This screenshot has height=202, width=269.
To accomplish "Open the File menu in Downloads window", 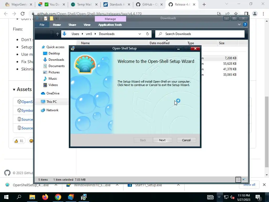I will tap(42, 25).
